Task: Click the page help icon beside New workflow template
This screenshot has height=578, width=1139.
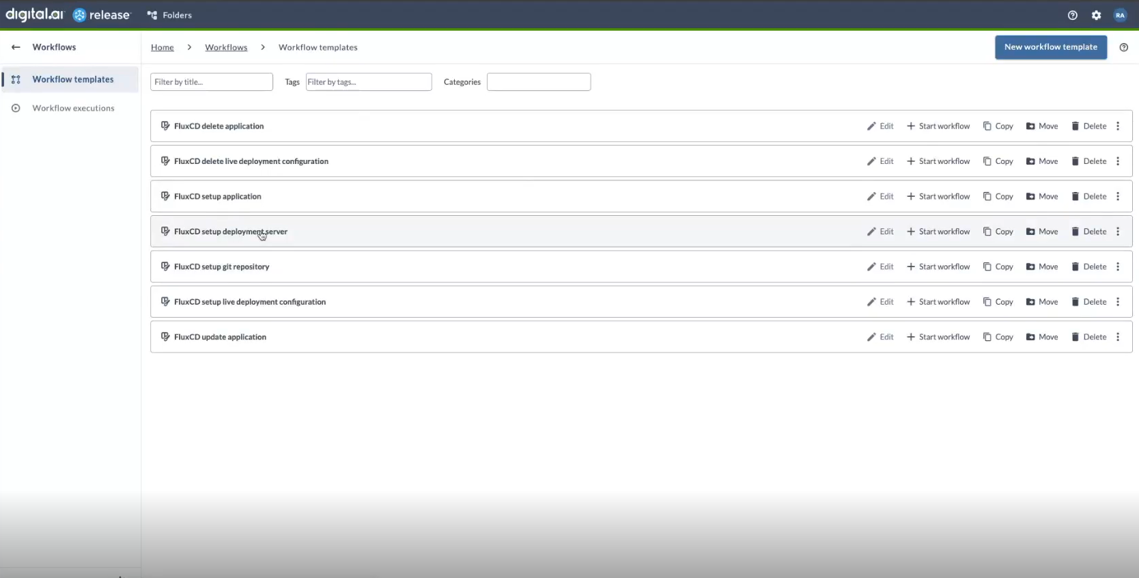Action: coord(1123,47)
